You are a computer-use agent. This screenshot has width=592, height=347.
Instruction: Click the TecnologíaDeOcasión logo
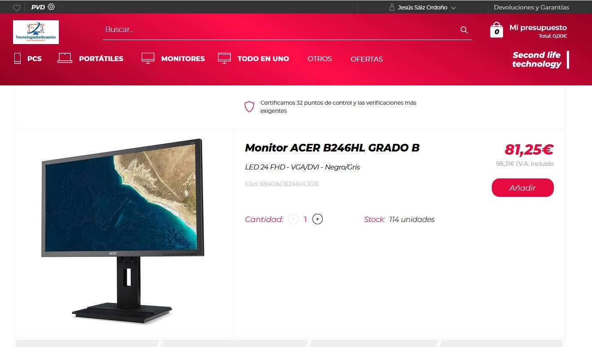(36, 32)
